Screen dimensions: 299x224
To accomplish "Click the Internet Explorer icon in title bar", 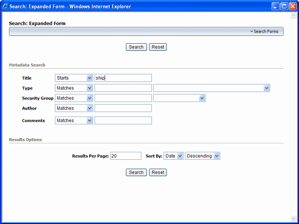I will 5,6.
